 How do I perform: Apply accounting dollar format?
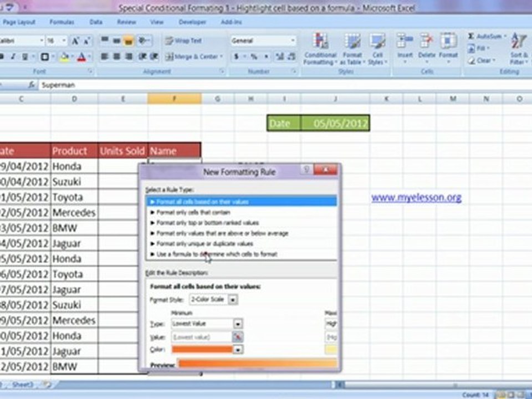(x=236, y=57)
